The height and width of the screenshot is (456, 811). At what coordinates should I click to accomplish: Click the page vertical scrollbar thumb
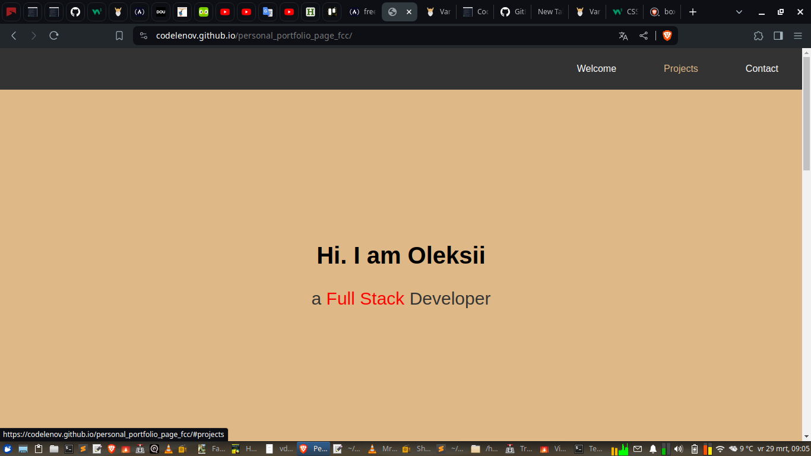pyautogui.click(x=806, y=113)
